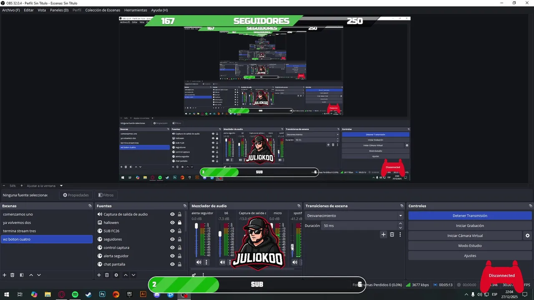
Task: Click Iniciar Cámara Virtual button
Action: (465, 236)
